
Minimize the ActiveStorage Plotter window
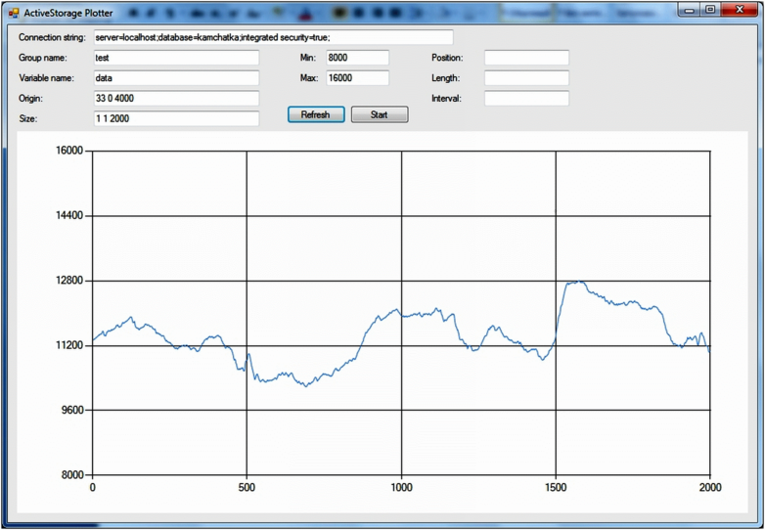coord(690,10)
